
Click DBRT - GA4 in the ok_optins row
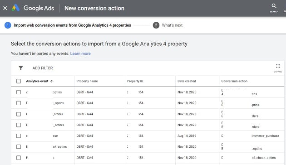click(84, 147)
